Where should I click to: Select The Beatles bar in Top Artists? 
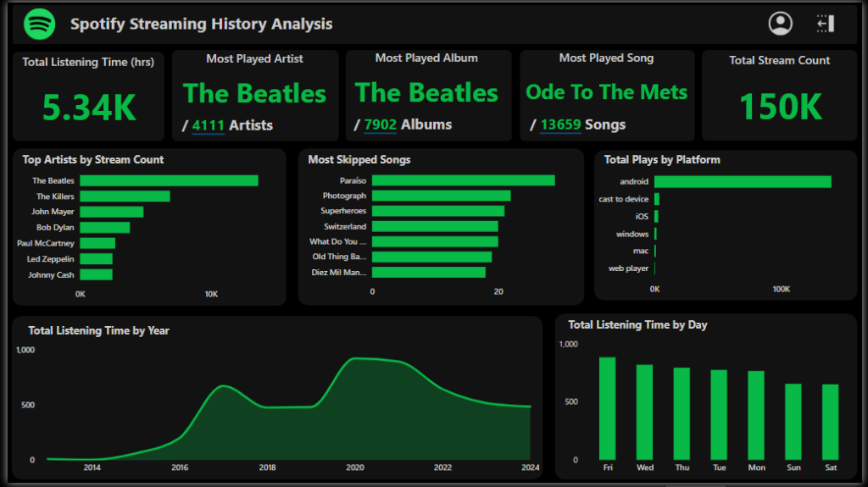pos(169,180)
